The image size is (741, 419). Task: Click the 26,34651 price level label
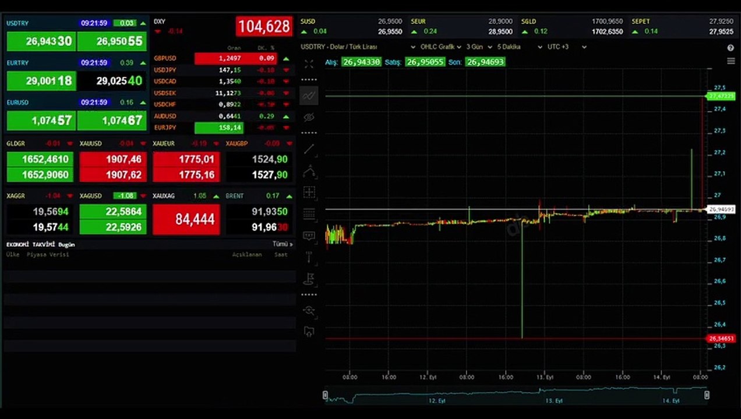(x=721, y=338)
